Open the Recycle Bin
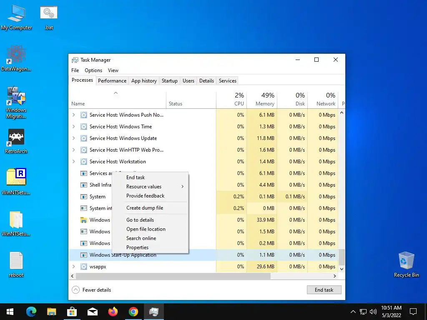427x320 pixels. [x=406, y=265]
